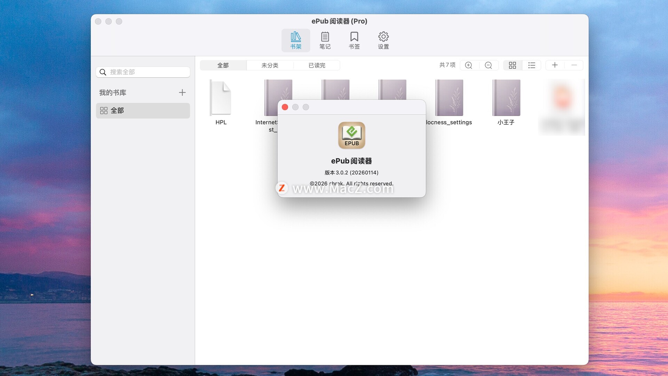Select the 全部 filter tab
This screenshot has height=376, width=668.
click(223, 65)
